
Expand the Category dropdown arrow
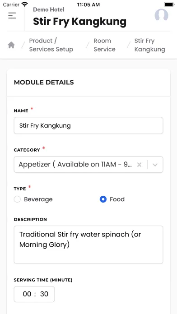click(x=155, y=165)
